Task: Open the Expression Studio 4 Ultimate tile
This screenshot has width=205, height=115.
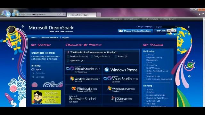Action: pyautogui.click(x=83, y=99)
